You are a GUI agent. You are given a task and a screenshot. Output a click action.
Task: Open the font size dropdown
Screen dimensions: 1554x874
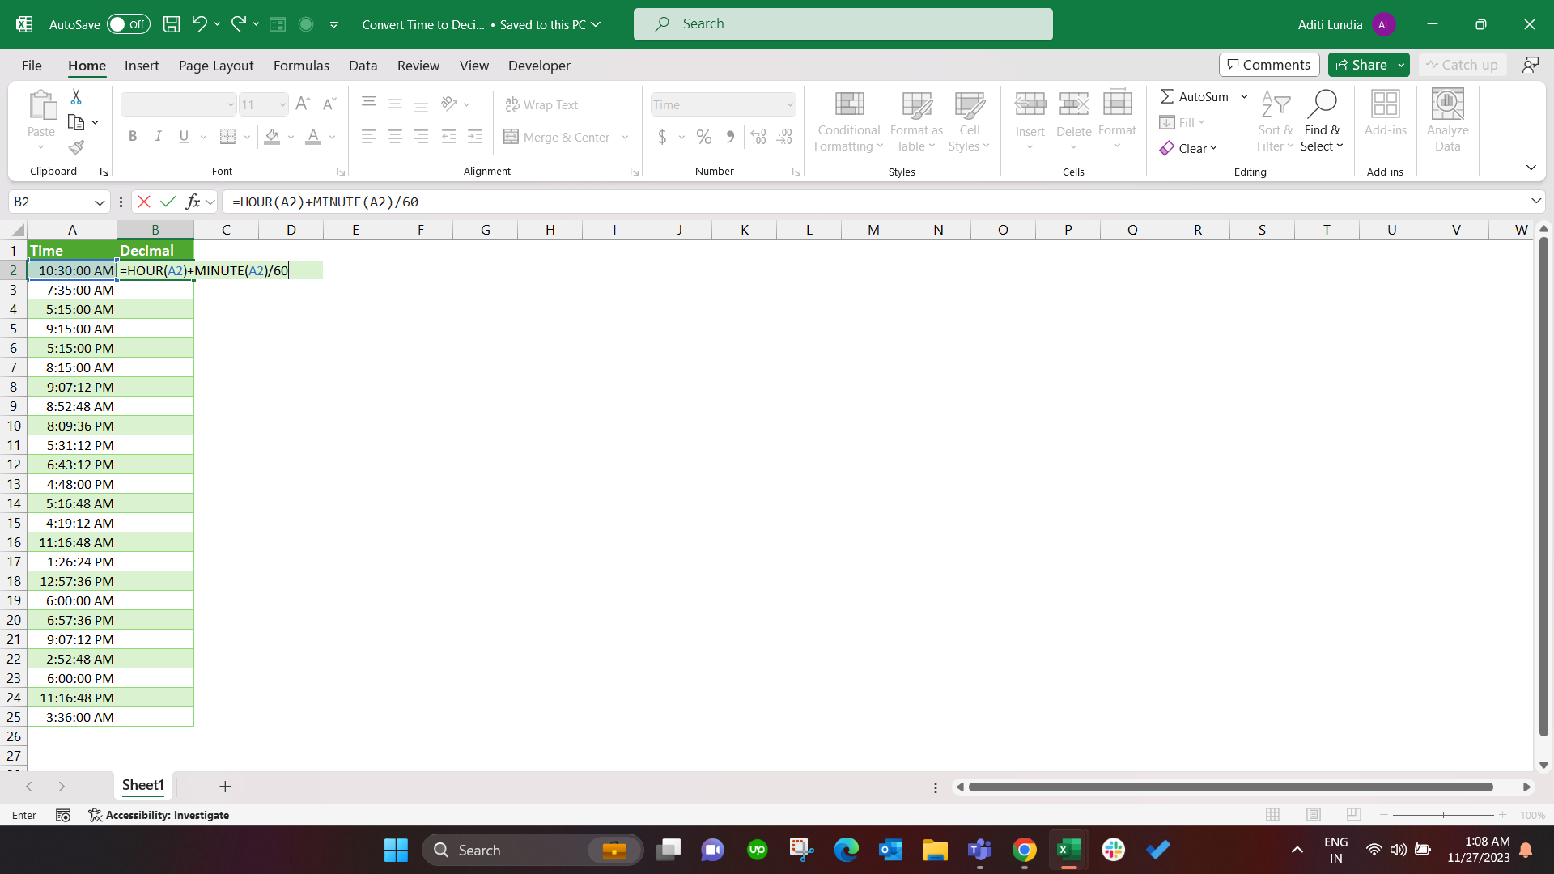282,104
